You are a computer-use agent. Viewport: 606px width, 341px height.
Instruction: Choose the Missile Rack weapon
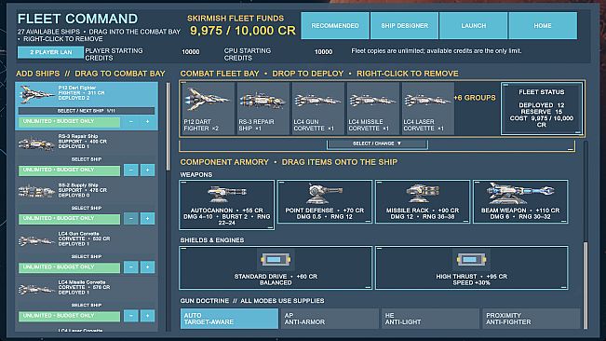click(x=423, y=201)
